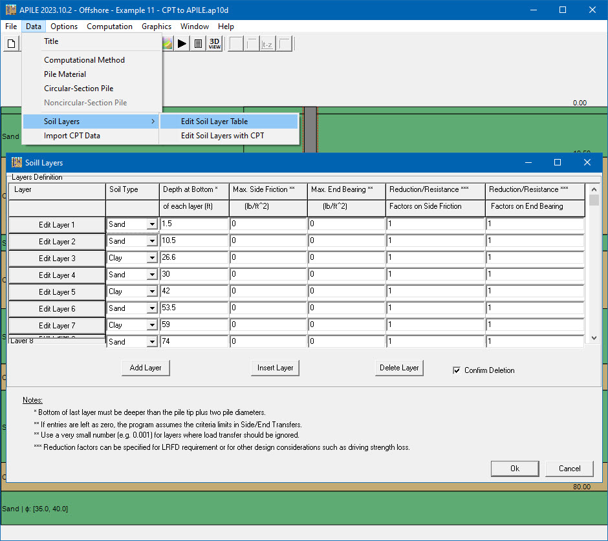Image resolution: width=608 pixels, height=541 pixels.
Task: Edit the Depth at Bottom value for Layer 2
Action: pyautogui.click(x=193, y=241)
